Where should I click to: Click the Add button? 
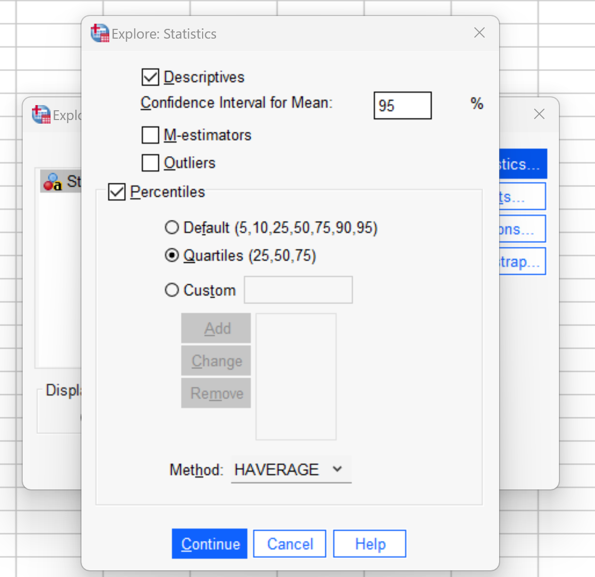216,328
